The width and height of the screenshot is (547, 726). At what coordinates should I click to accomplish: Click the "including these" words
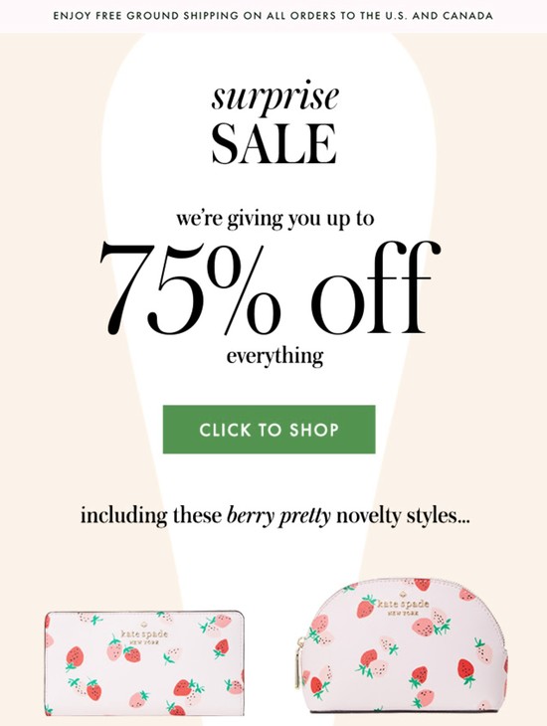[x=151, y=516]
